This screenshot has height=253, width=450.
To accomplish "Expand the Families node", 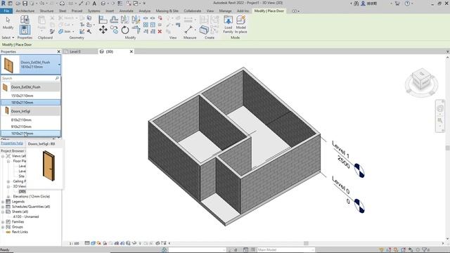I will coord(3,222).
